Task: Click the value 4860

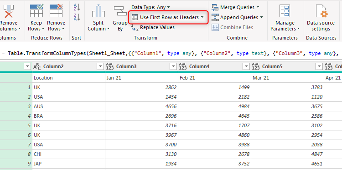Action: point(244,135)
